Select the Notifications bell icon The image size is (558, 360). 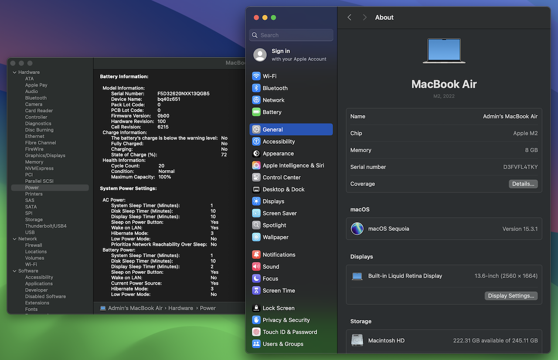click(x=256, y=255)
